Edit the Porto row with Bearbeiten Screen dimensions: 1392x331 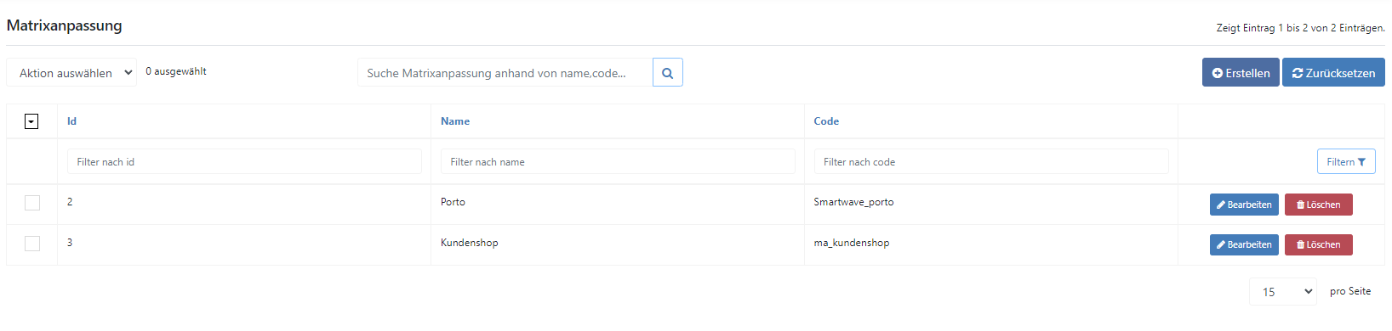click(1244, 205)
